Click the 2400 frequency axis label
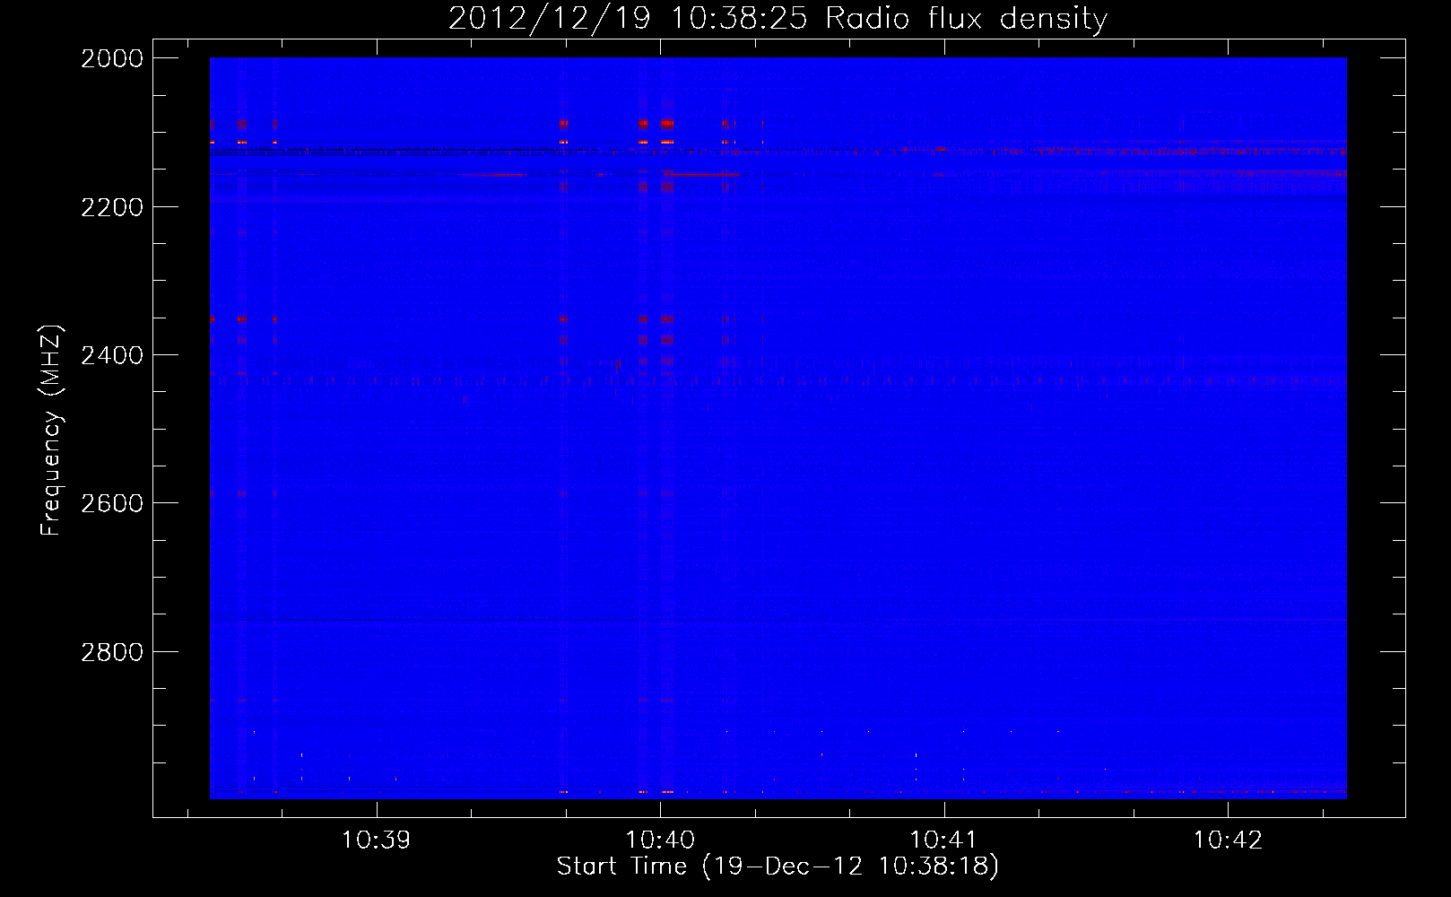The height and width of the screenshot is (897, 1451). pyautogui.click(x=112, y=355)
